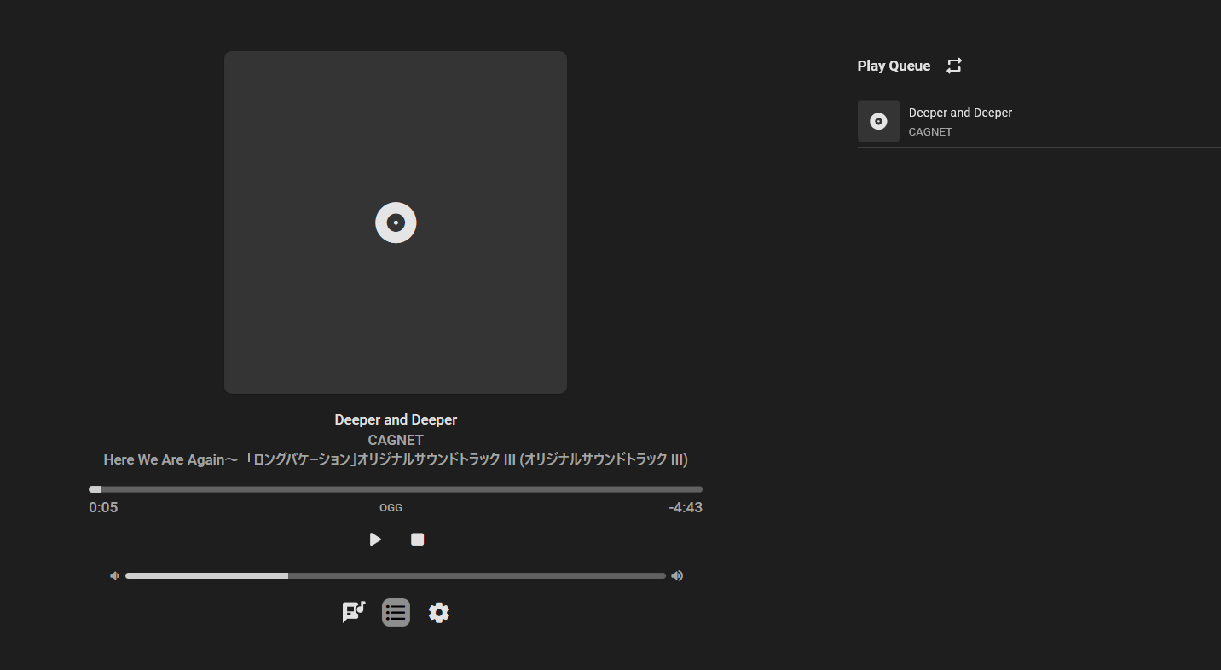Screen dimensions: 1221x670
Task: Click the maximum volume speaker icon
Action: pos(676,575)
